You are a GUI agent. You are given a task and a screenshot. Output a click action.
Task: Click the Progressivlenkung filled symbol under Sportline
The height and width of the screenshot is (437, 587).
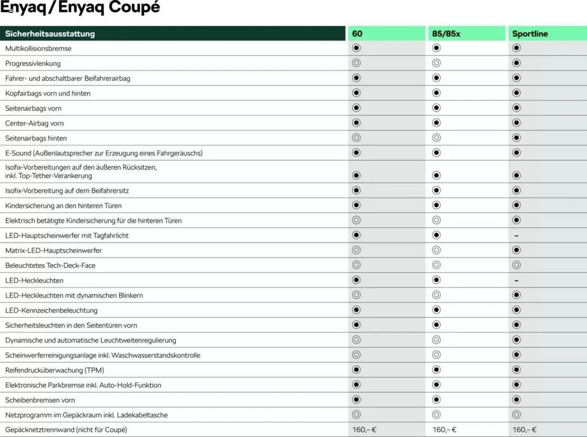(517, 63)
